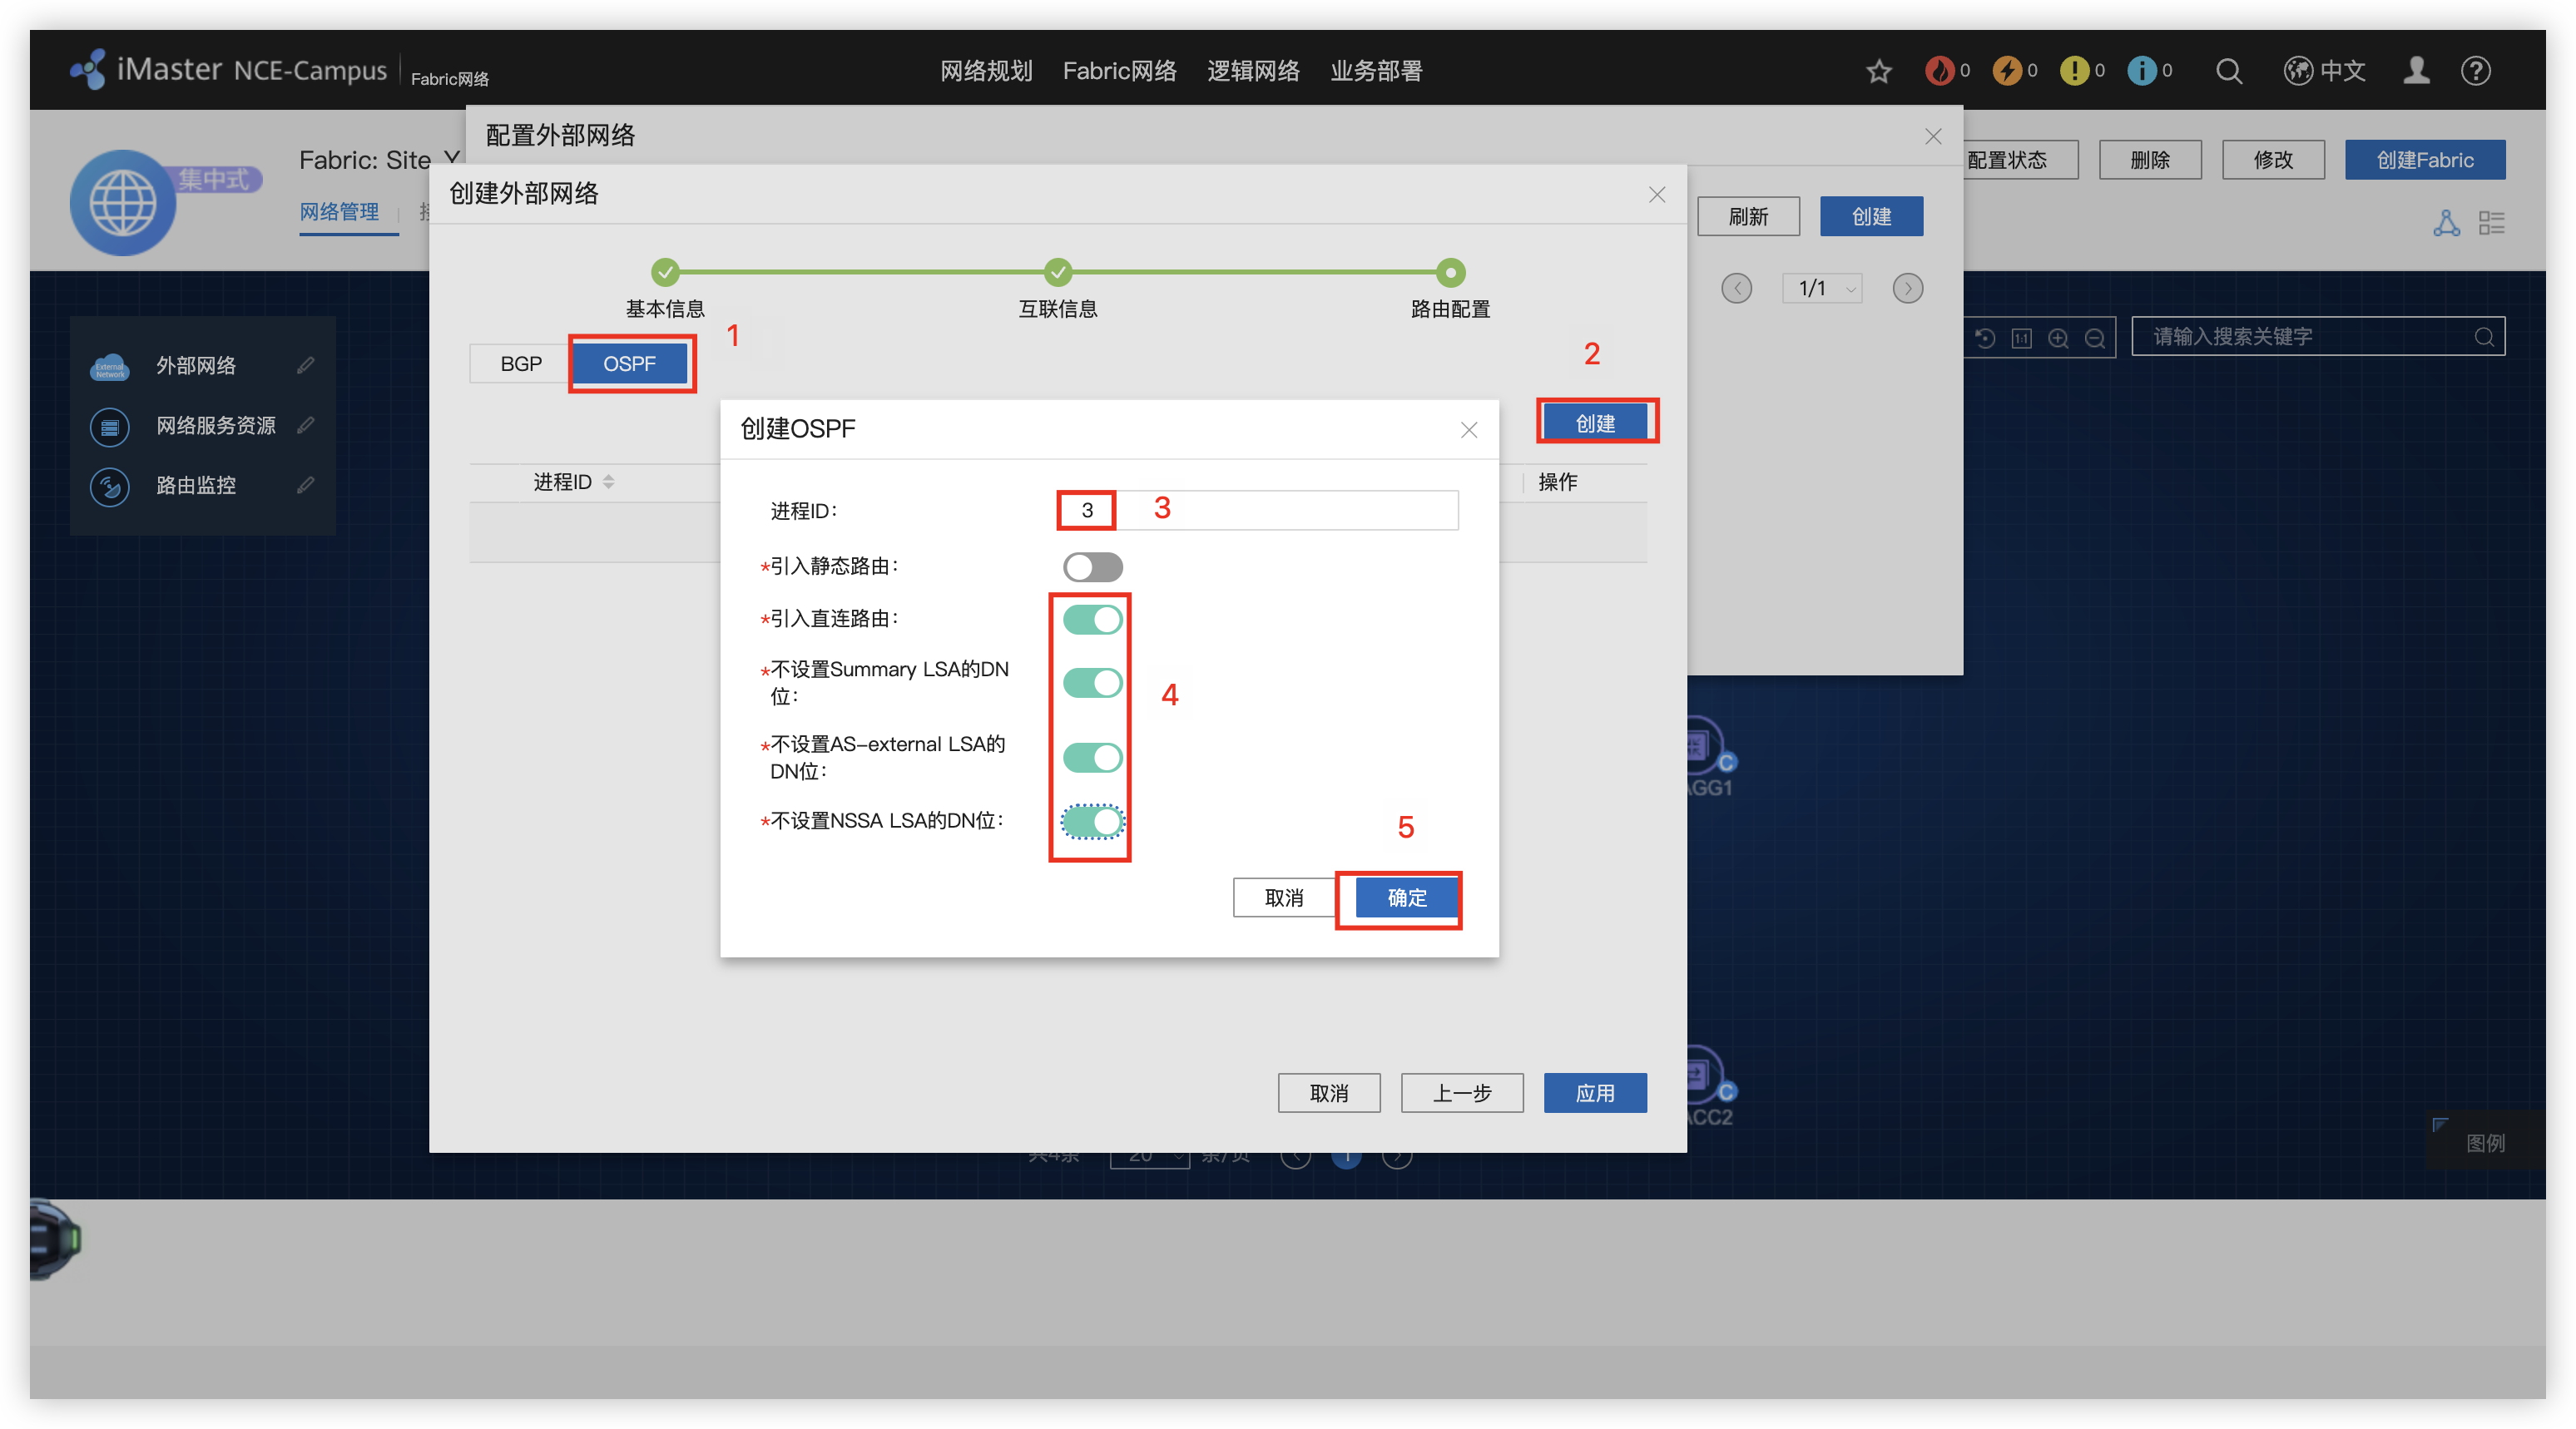
Task: Click the critical alarm flame icon
Action: [1939, 71]
